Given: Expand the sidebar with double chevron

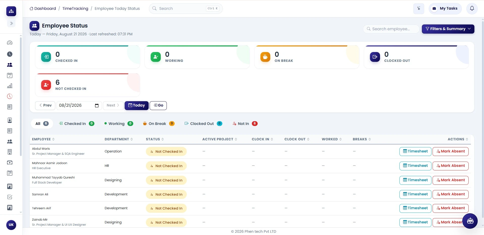Looking at the screenshot, I should 11,23.
